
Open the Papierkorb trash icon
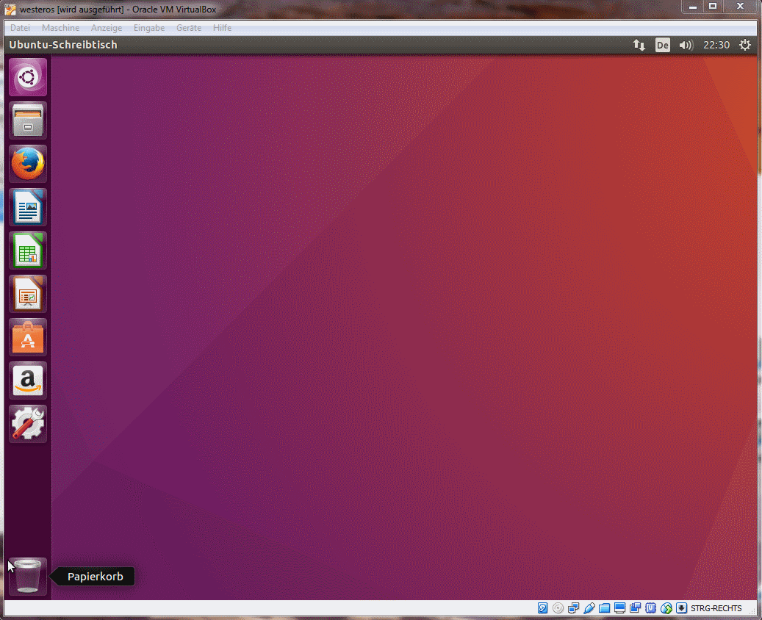click(28, 576)
